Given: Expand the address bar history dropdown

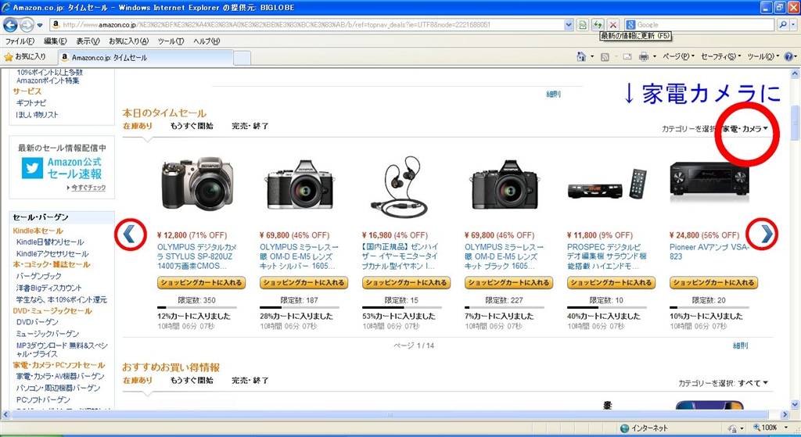Looking at the screenshot, I should [569, 24].
